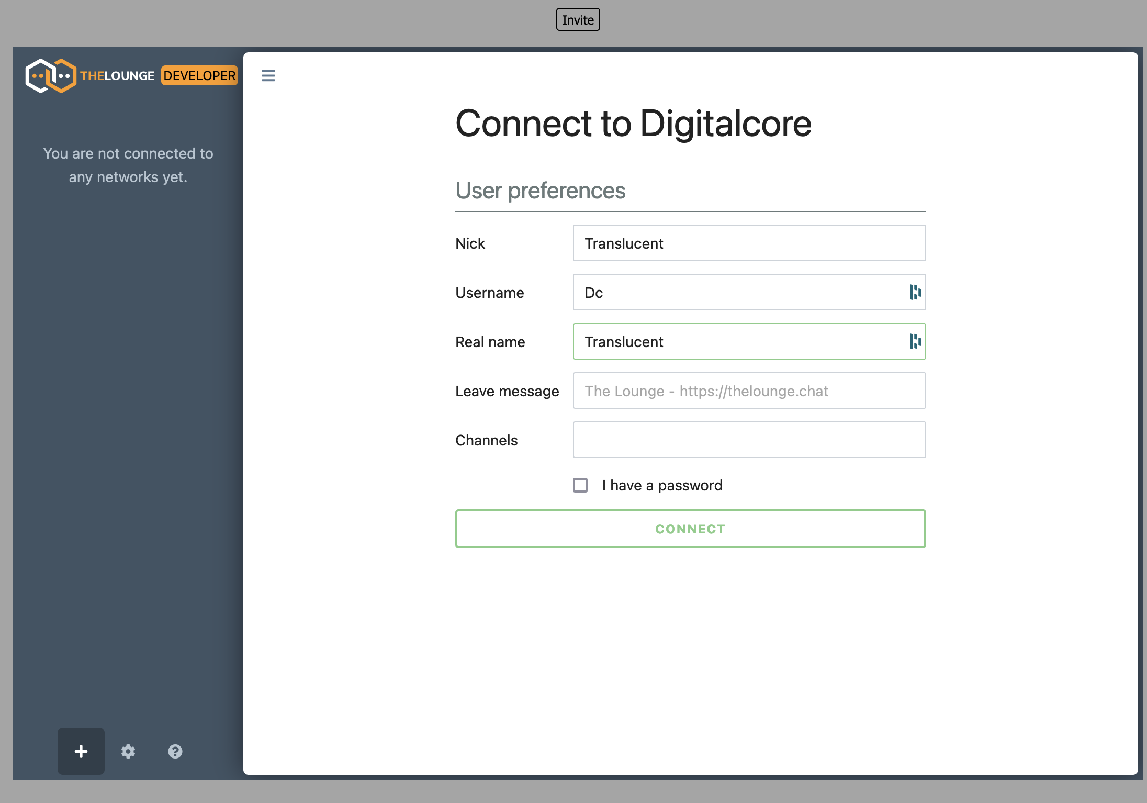
Task: Click the Leave message input box
Action: (749, 391)
